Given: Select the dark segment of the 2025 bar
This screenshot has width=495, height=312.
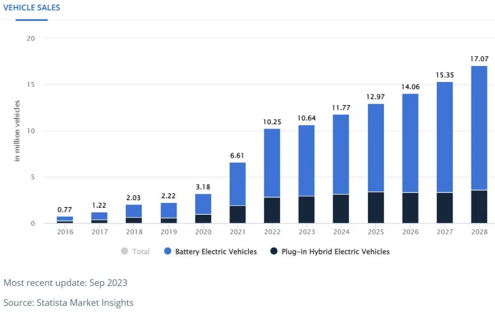Looking at the screenshot, I should click(375, 208).
